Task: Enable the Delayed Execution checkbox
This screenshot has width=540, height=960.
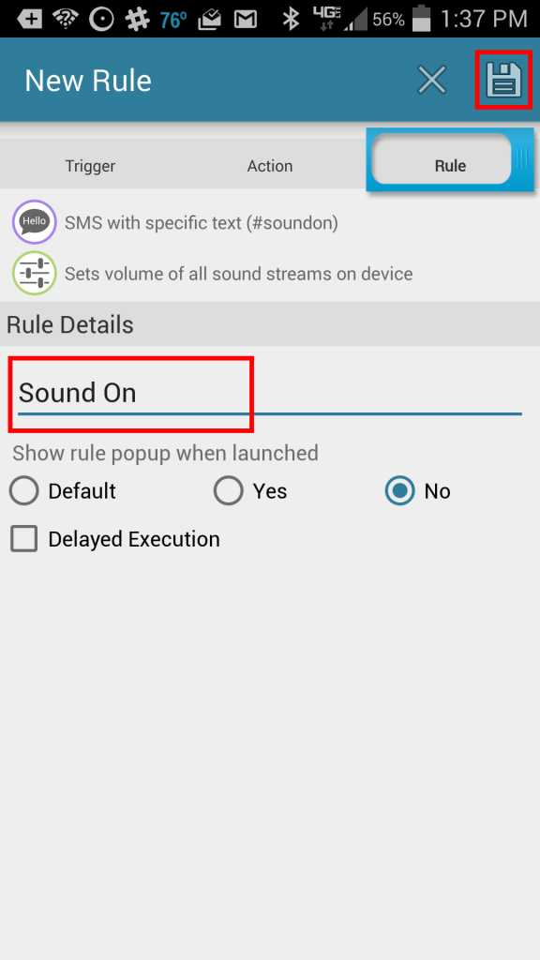Action: (x=23, y=539)
